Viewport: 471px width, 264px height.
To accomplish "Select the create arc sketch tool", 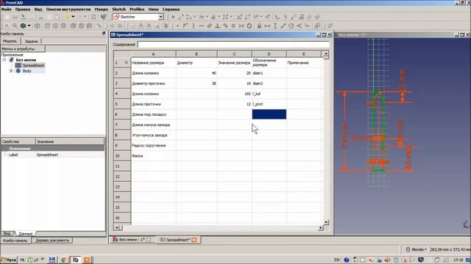I will pyautogui.click(x=188, y=17).
